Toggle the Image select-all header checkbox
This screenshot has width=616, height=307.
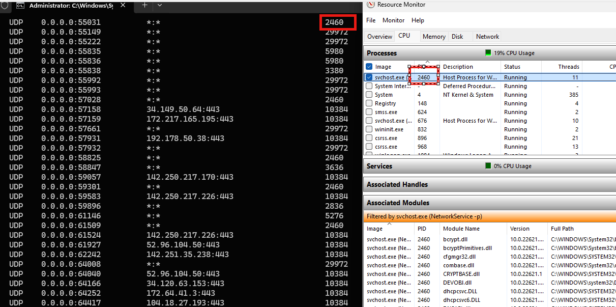click(369, 67)
